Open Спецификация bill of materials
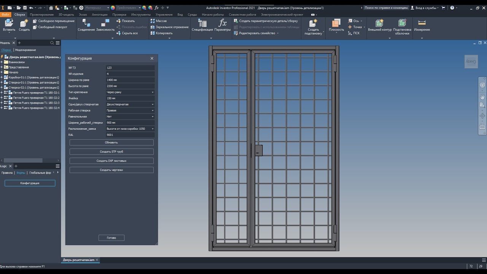Screen dimensions: 487x274 [202, 25]
